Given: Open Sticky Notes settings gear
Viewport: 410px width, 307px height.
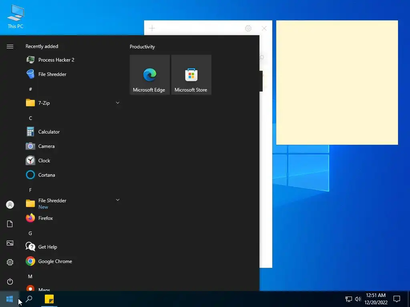Looking at the screenshot, I should [248, 28].
